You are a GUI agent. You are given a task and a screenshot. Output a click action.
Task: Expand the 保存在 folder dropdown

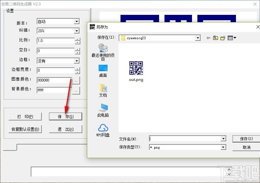197,38
